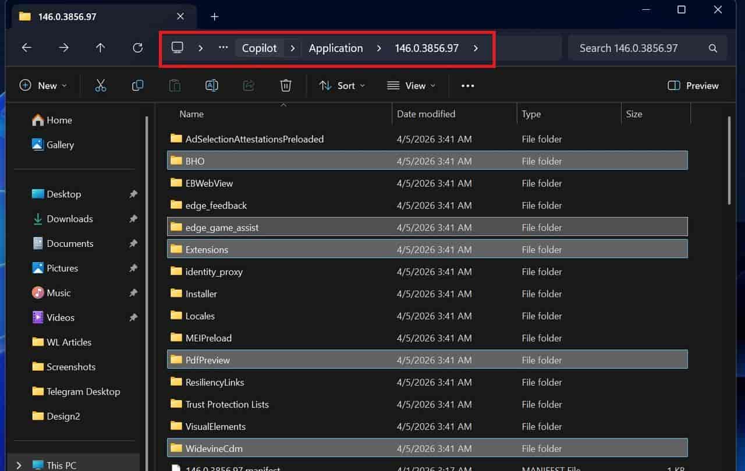Viewport: 745px width, 471px height.
Task: Unpin Desktop using its pin icon
Action: tap(133, 194)
